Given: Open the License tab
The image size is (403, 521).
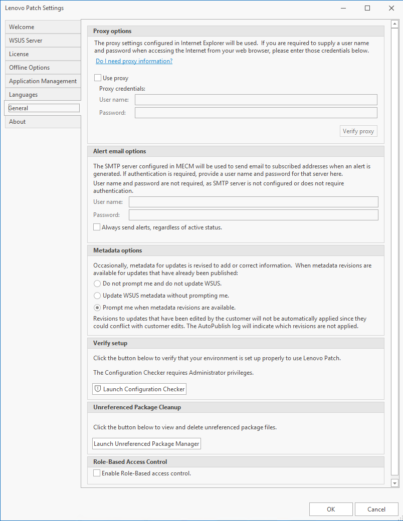Looking at the screenshot, I should tap(43, 54).
